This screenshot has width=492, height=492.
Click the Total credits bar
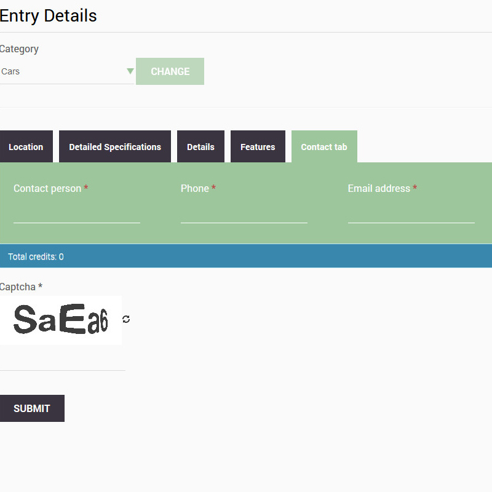click(x=246, y=256)
